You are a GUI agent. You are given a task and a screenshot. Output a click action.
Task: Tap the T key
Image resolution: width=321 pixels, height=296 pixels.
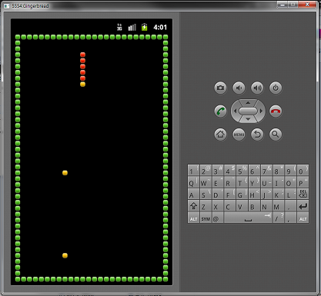pos(242,182)
